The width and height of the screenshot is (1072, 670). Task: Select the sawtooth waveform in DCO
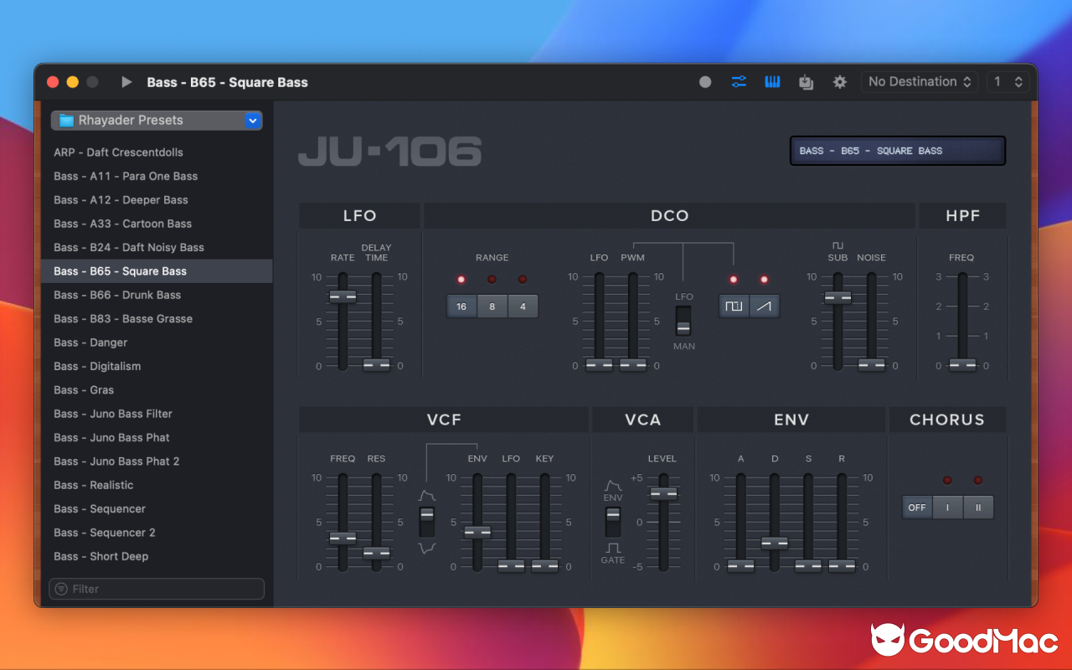pyautogui.click(x=763, y=306)
